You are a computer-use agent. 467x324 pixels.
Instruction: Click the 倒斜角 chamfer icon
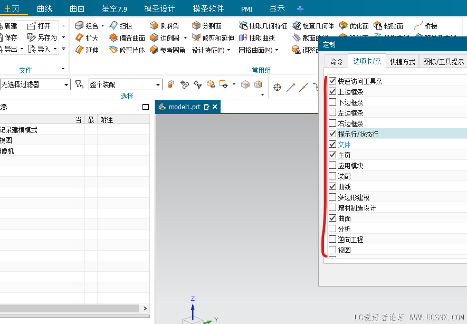pyautogui.click(x=154, y=26)
